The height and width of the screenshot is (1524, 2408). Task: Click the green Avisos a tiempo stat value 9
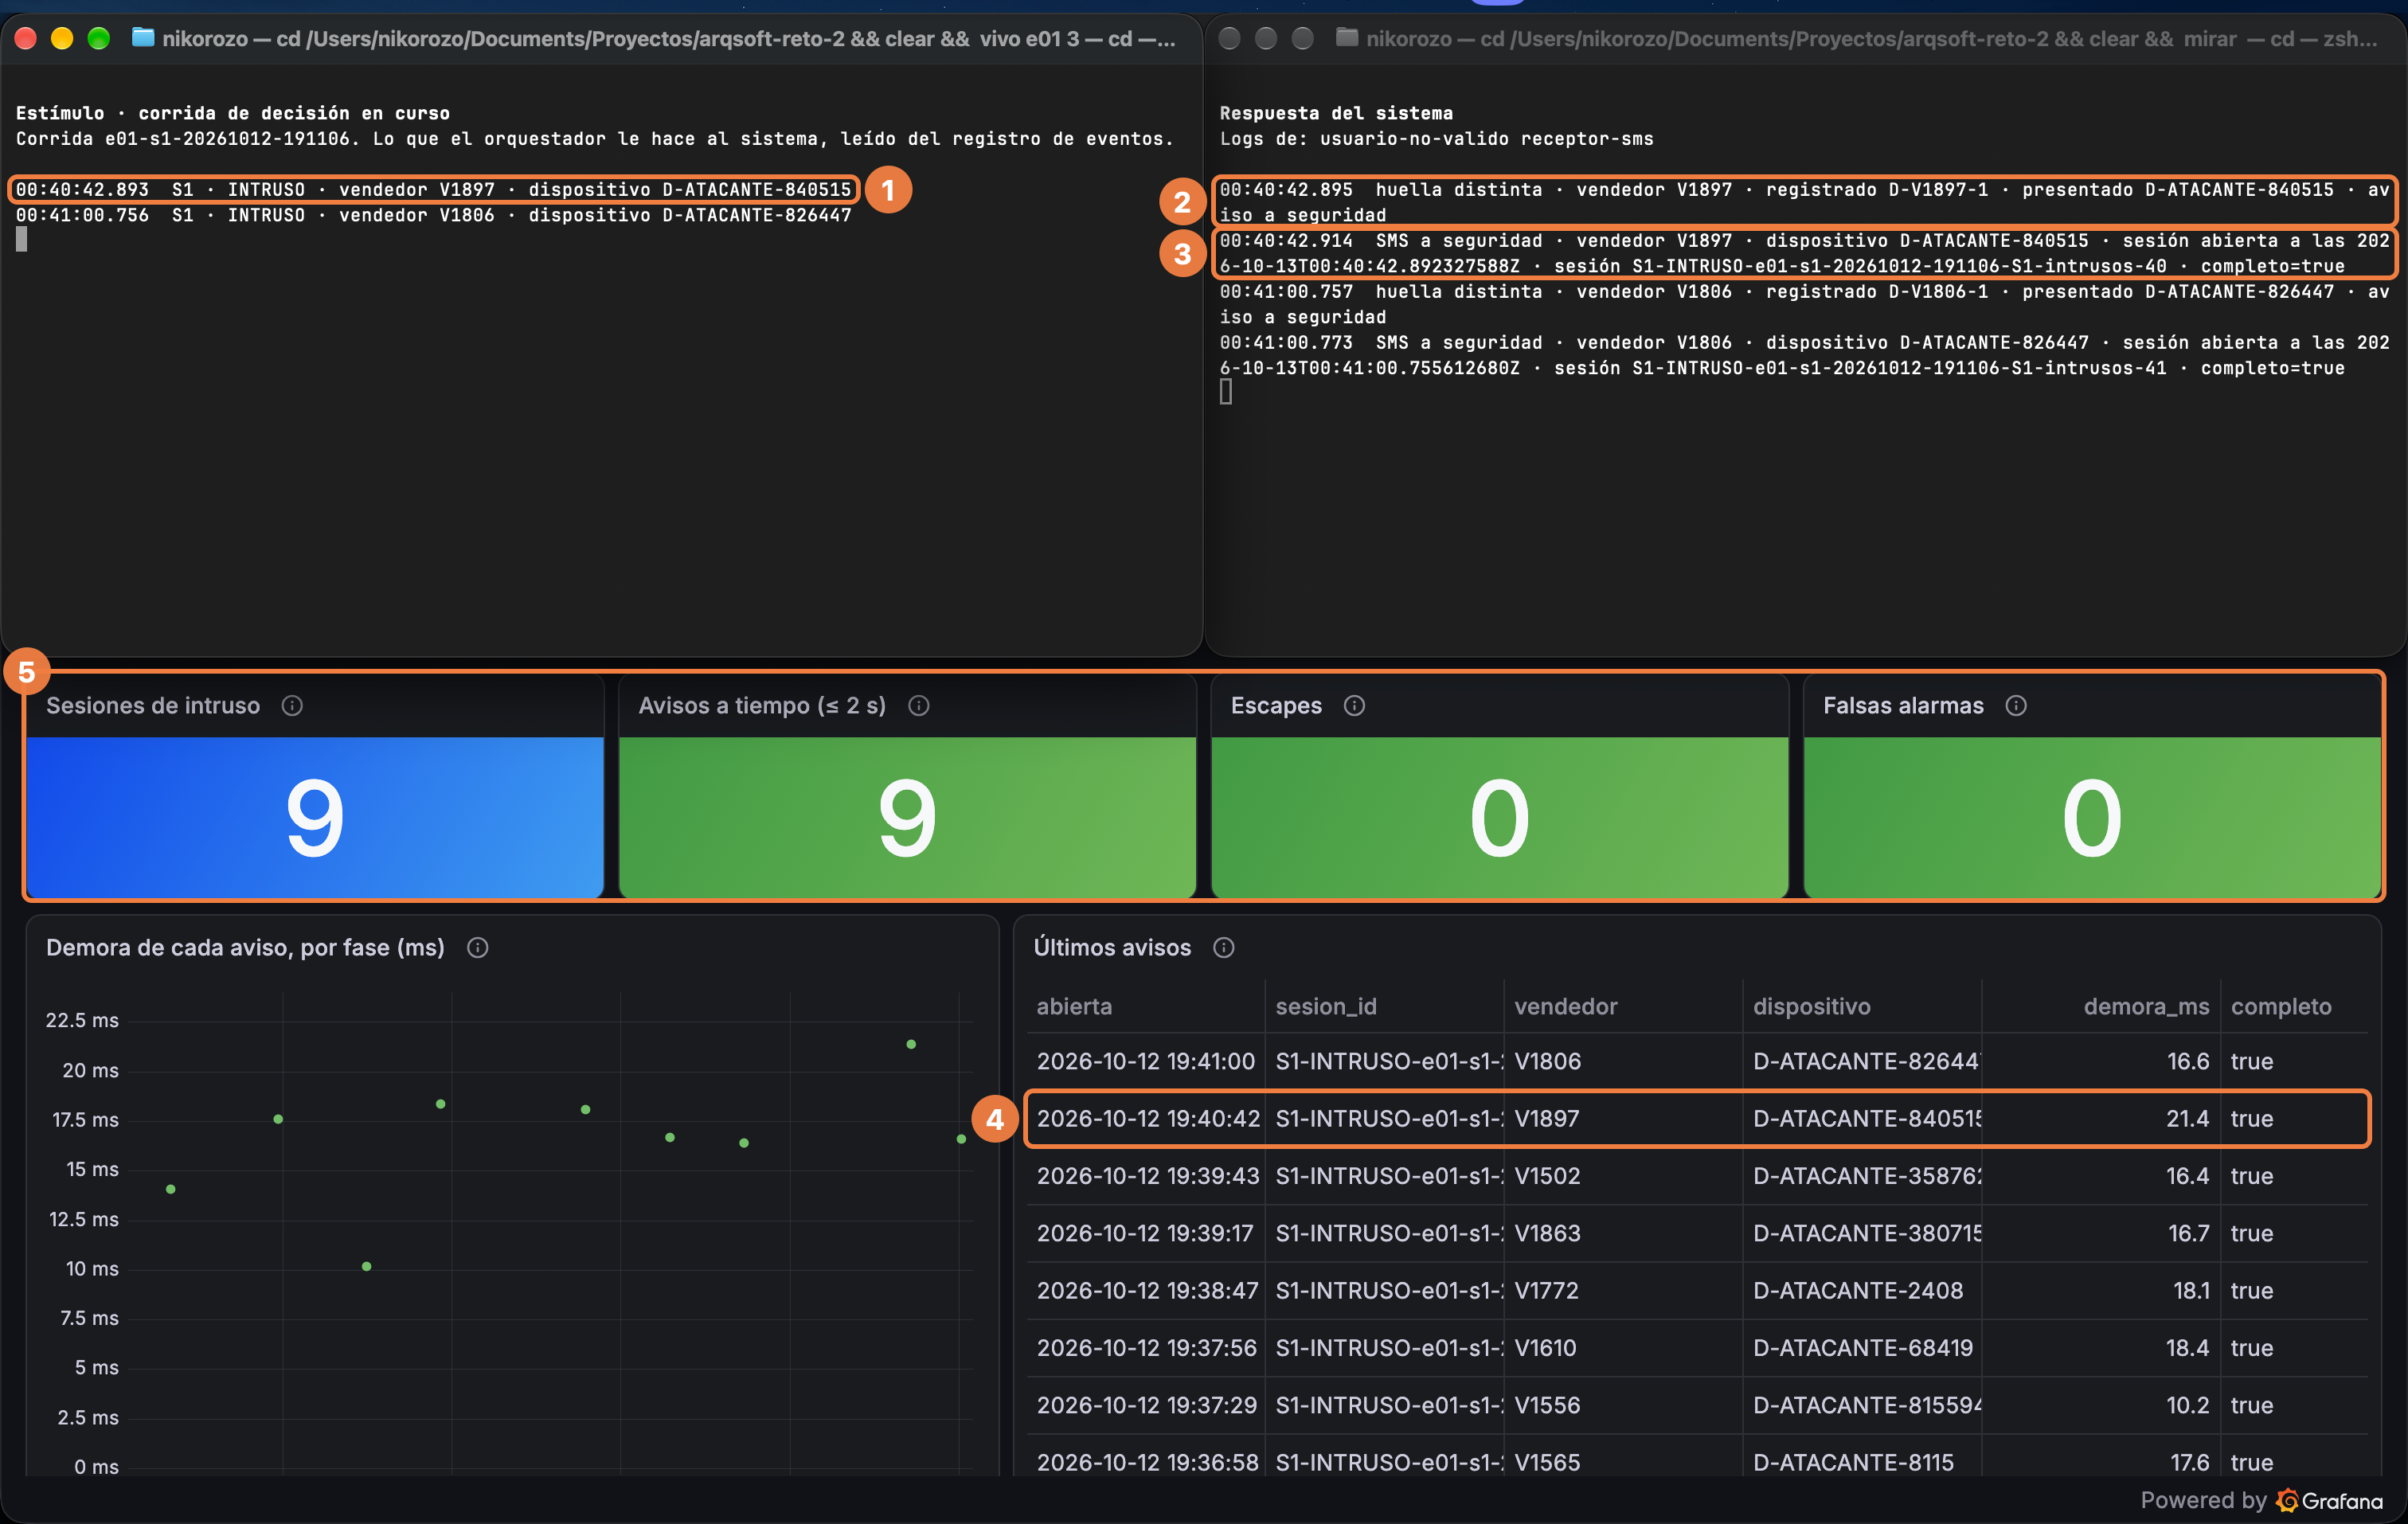(907, 818)
